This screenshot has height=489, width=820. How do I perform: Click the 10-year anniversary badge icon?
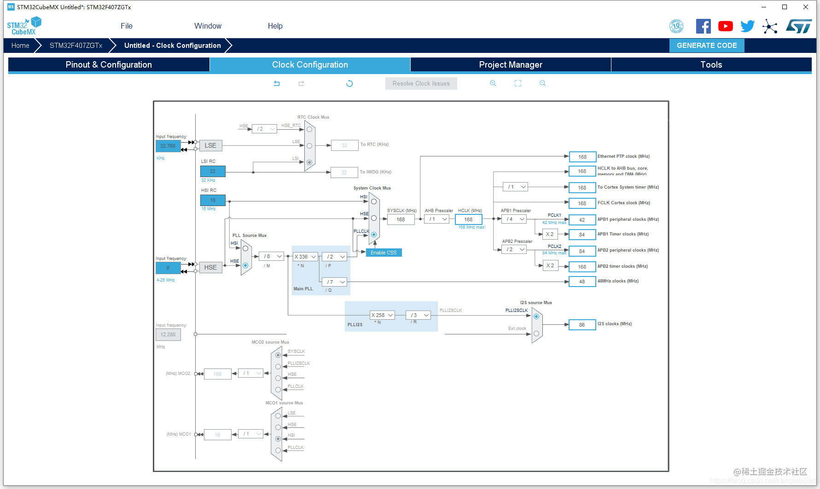click(676, 26)
